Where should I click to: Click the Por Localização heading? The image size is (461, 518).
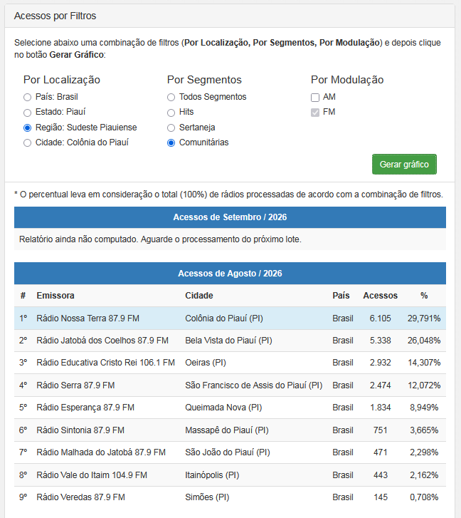point(62,80)
